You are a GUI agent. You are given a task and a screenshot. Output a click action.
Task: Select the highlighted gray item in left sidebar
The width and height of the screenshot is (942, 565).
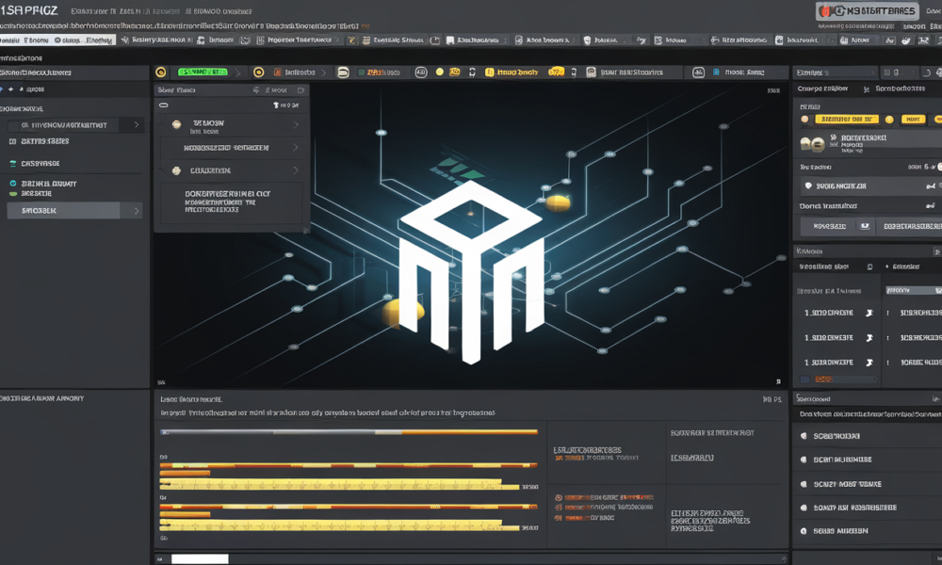point(63,211)
